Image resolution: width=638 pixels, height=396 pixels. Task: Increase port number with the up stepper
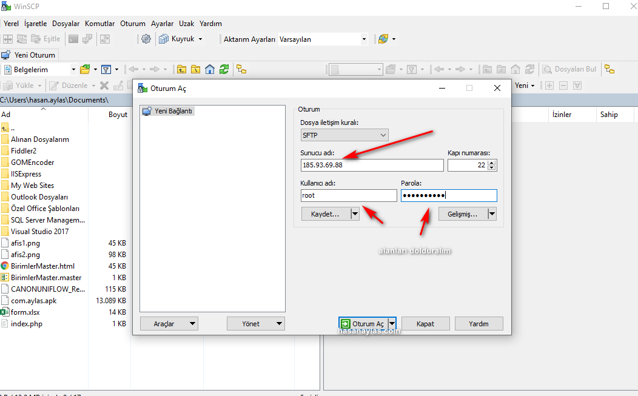coord(492,163)
